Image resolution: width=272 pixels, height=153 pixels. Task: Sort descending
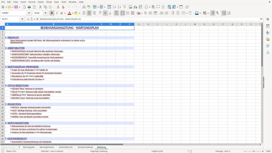point(119,7)
